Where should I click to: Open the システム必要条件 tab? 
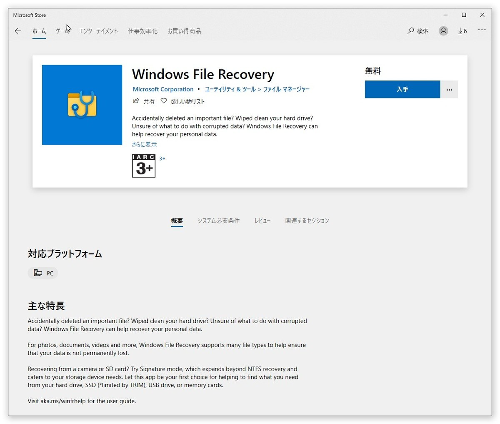[219, 221]
